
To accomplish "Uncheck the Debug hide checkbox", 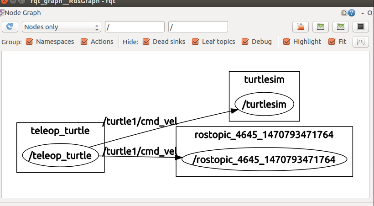I will pyautogui.click(x=245, y=42).
